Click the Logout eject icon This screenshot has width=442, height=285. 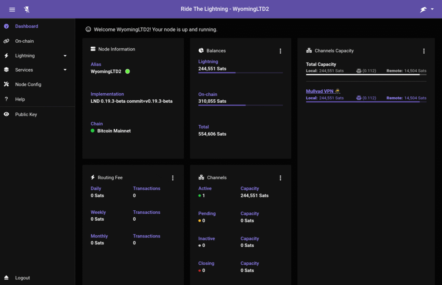point(6,278)
